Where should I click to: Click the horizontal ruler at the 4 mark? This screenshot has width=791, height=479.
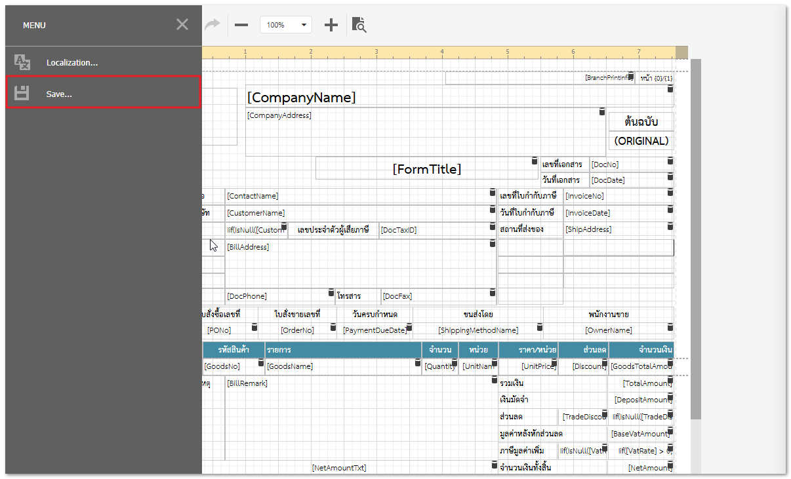[x=442, y=52]
